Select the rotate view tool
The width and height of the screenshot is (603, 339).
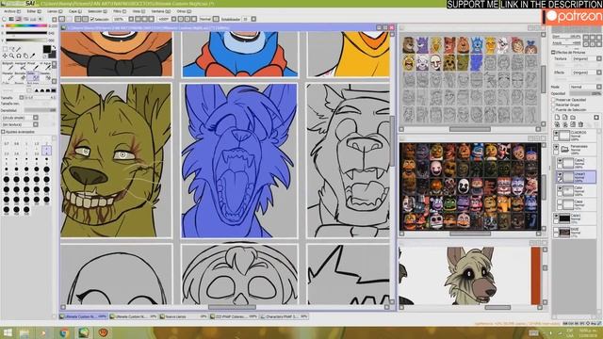coord(19,56)
